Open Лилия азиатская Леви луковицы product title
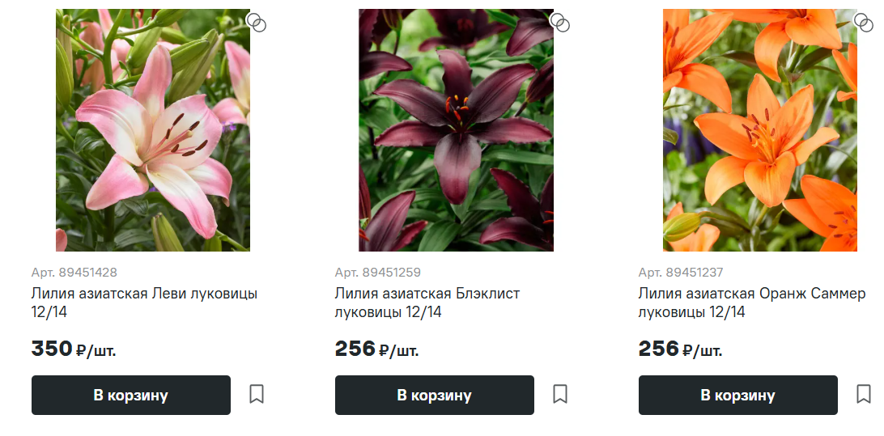Image resolution: width=884 pixels, height=436 pixels. 144,303
